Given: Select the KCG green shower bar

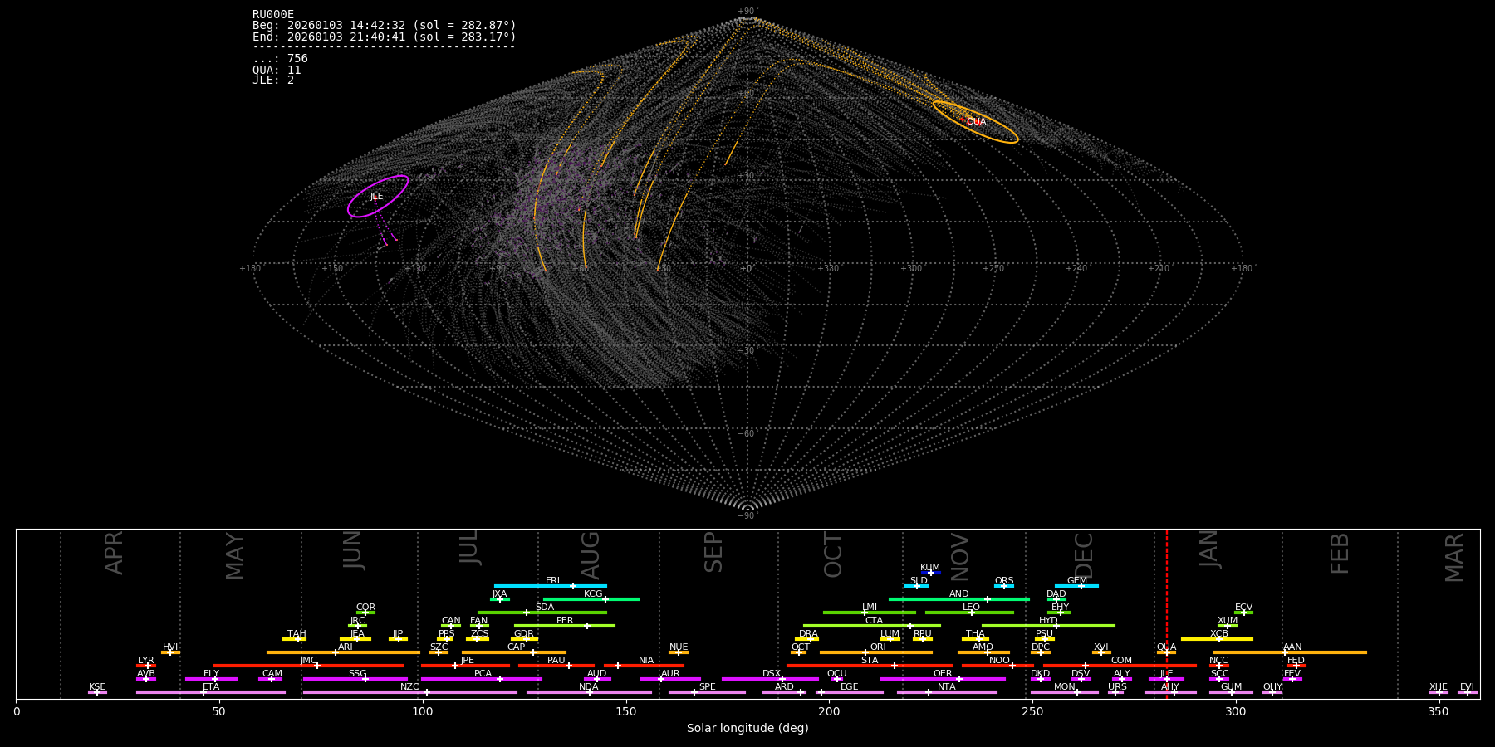Looking at the screenshot, I should point(591,599).
